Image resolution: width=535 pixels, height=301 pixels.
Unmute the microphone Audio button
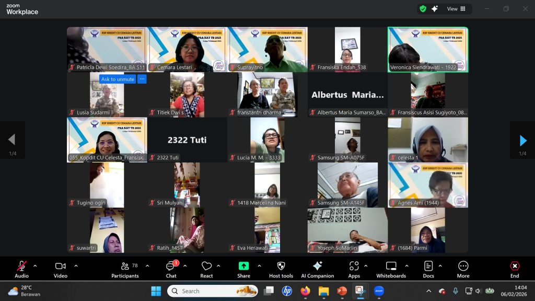pyautogui.click(x=21, y=269)
